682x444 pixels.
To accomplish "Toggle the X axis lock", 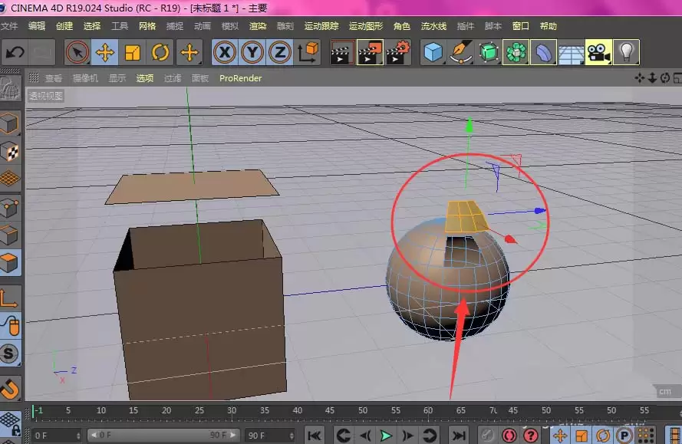I will [x=223, y=51].
